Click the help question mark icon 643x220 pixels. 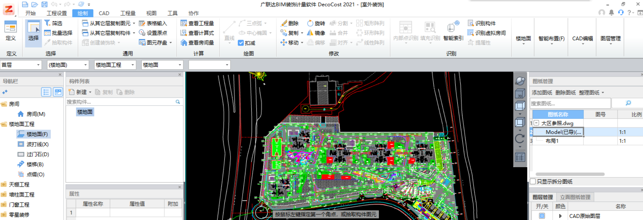click(x=629, y=13)
